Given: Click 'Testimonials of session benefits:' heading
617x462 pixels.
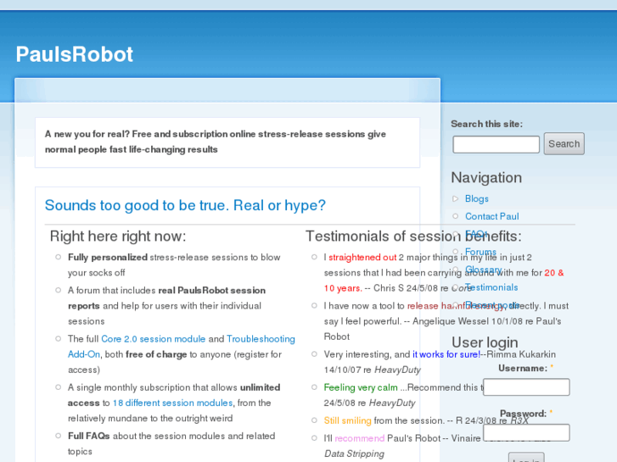Looking at the screenshot, I should [x=413, y=237].
